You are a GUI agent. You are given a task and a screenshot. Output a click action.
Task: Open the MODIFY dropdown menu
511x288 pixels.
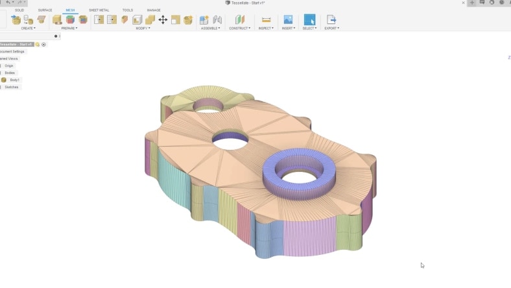[x=143, y=29]
